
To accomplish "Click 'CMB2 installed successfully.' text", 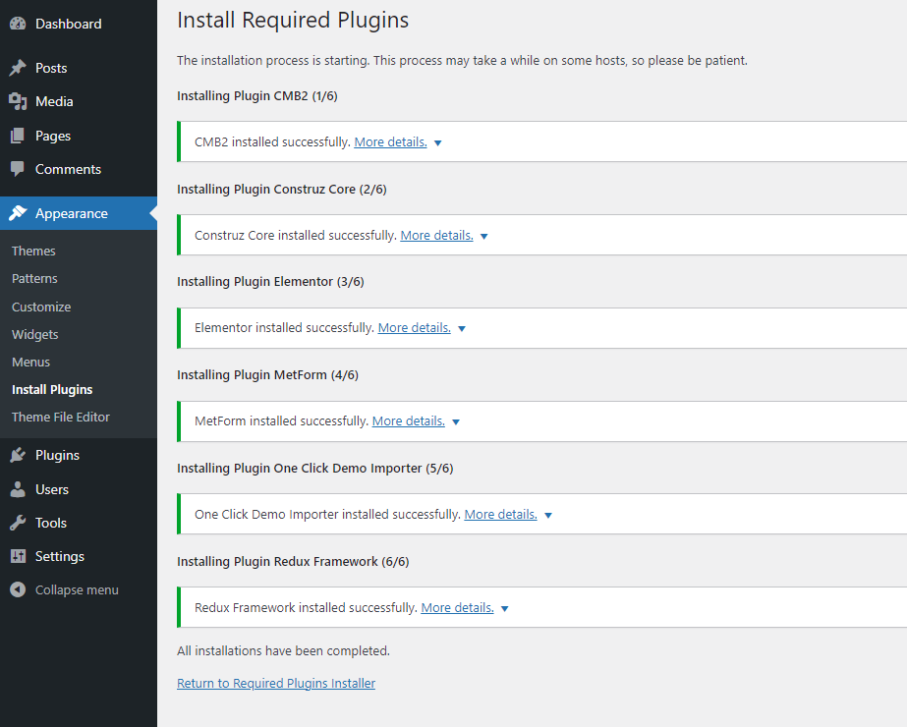I will point(272,142).
